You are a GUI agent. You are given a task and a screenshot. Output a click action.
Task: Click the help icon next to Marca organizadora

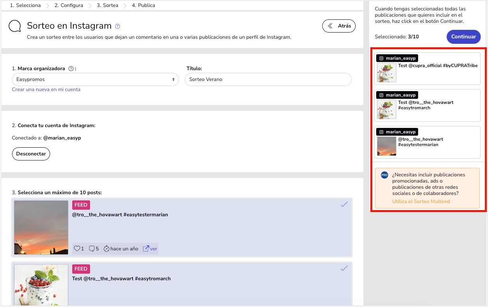pyautogui.click(x=71, y=69)
